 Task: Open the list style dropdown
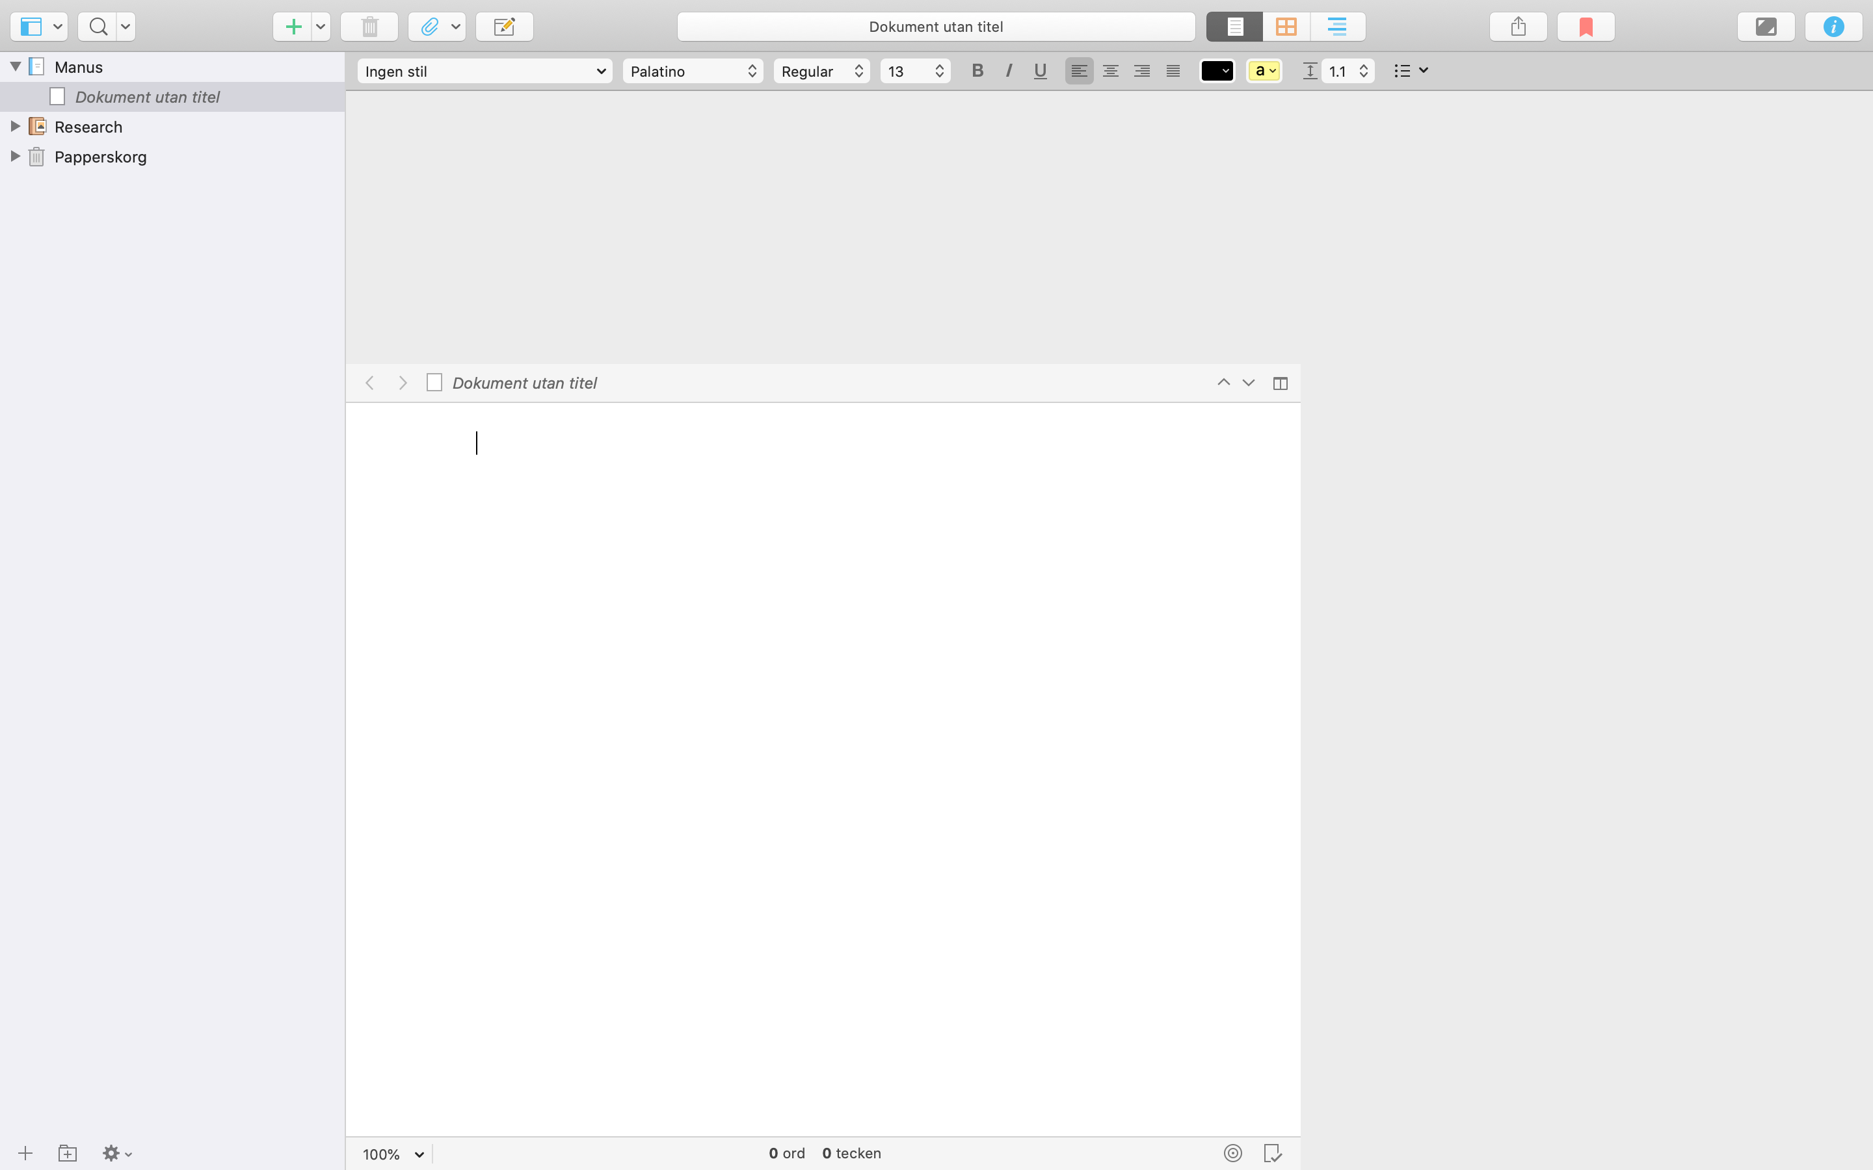pyautogui.click(x=1410, y=70)
